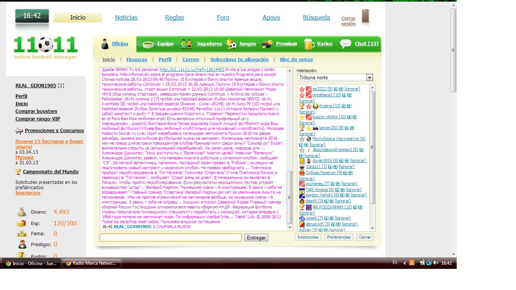
Task: Click the beer mug icon beside Varios
Action: click(x=309, y=44)
